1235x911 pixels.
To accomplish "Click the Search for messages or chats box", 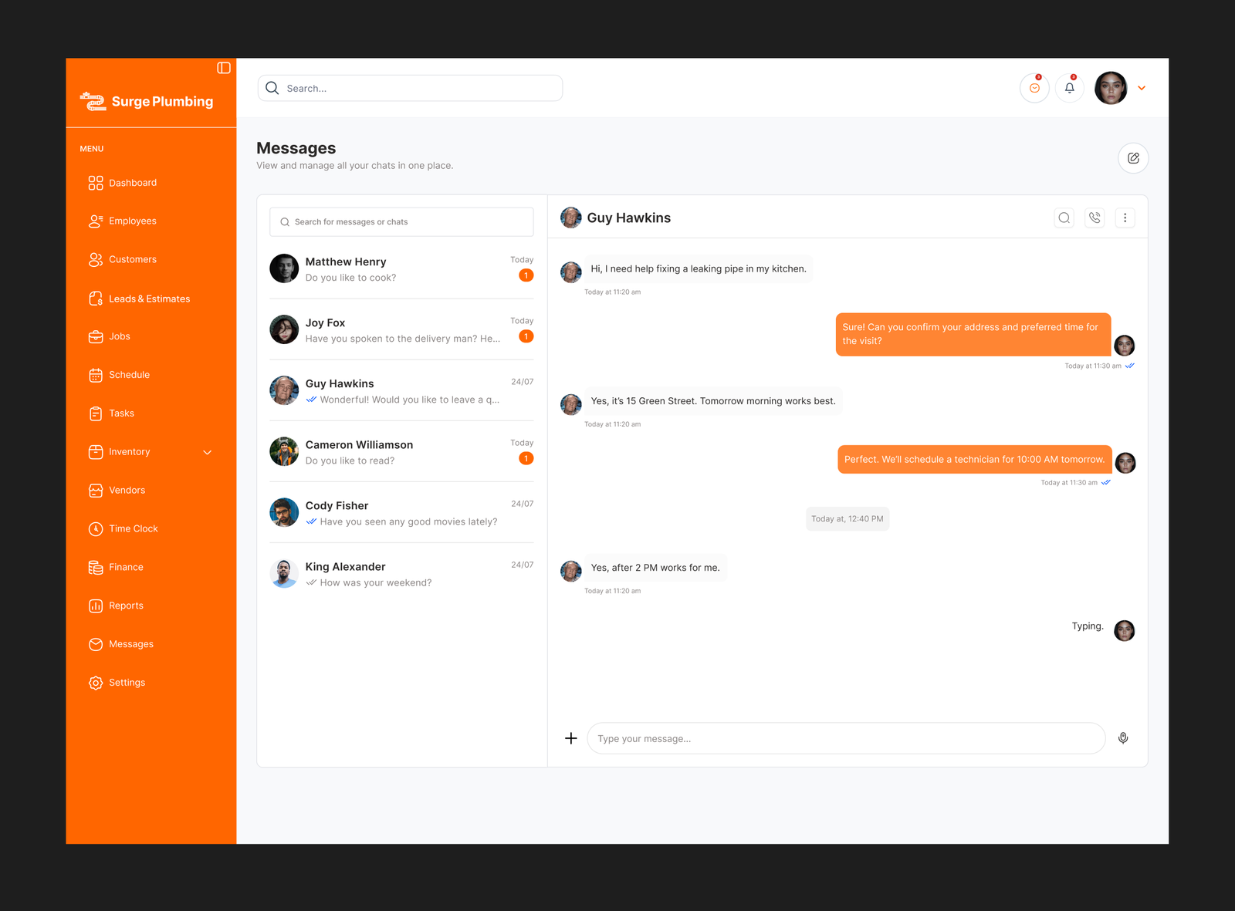I will click(401, 222).
